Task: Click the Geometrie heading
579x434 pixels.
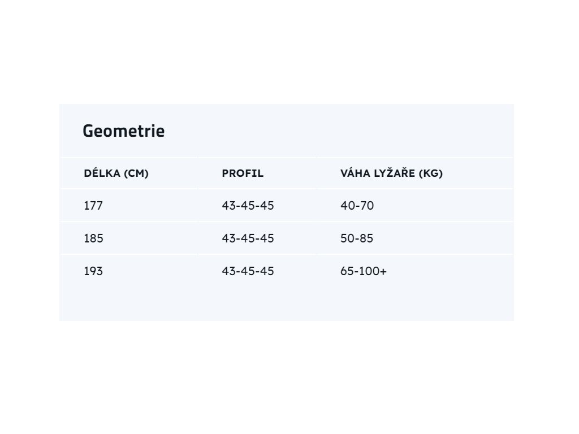Action: tap(123, 131)
